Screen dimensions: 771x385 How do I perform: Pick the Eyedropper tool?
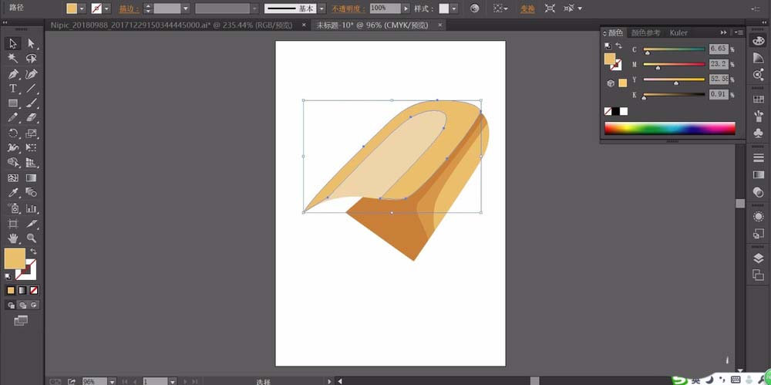click(x=13, y=193)
